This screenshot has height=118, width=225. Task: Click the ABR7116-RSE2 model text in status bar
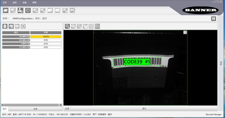25,114
